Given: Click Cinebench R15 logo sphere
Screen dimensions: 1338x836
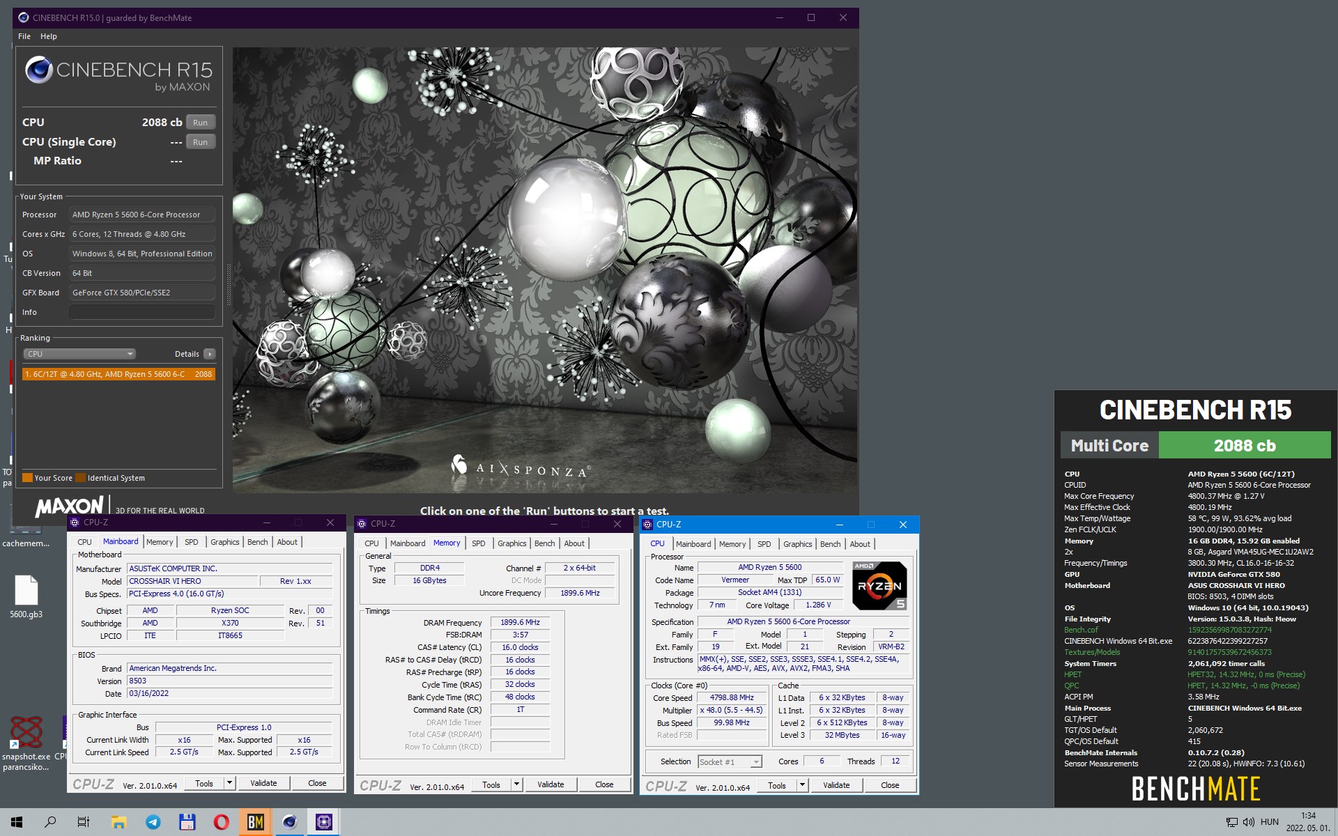Looking at the screenshot, I should [39, 70].
